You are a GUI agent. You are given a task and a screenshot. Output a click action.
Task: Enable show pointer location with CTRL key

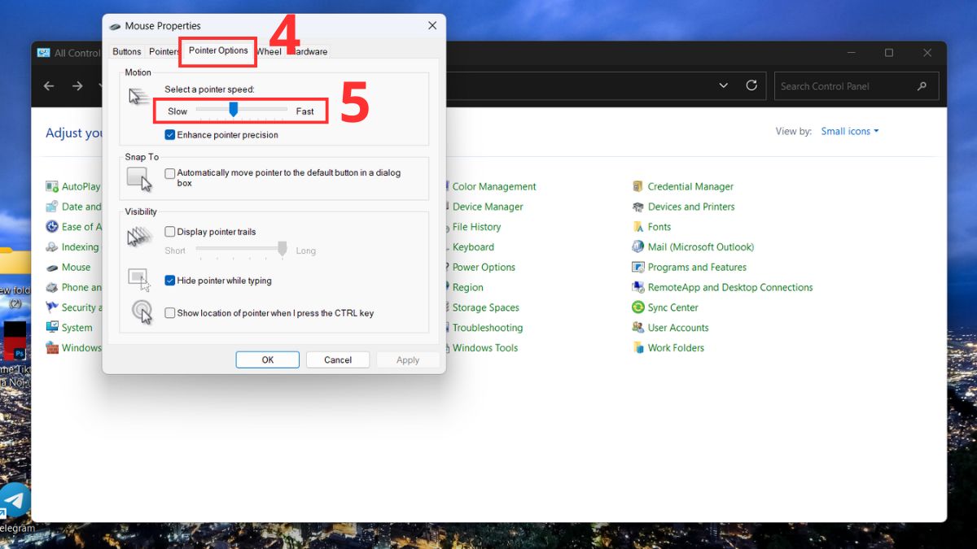pyautogui.click(x=170, y=313)
